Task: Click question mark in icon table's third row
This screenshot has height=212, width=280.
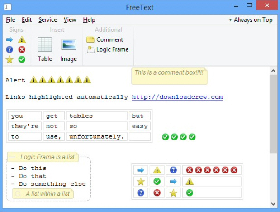Action: 141,193
